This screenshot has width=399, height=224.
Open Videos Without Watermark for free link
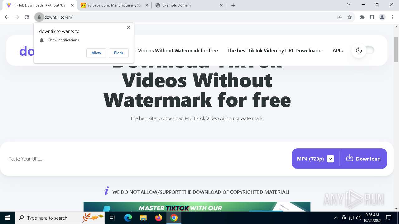click(176, 50)
